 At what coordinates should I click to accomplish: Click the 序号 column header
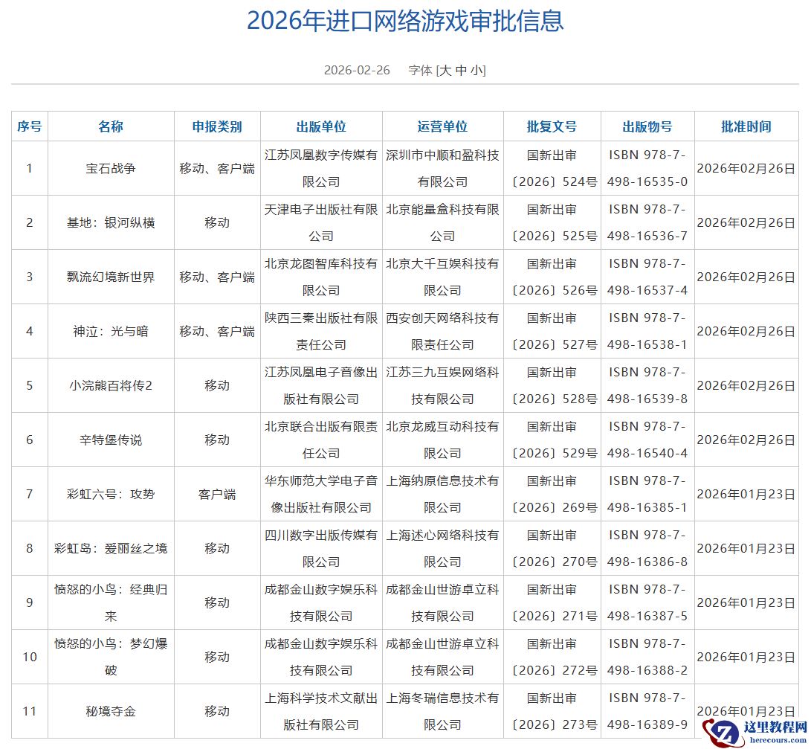(x=30, y=126)
